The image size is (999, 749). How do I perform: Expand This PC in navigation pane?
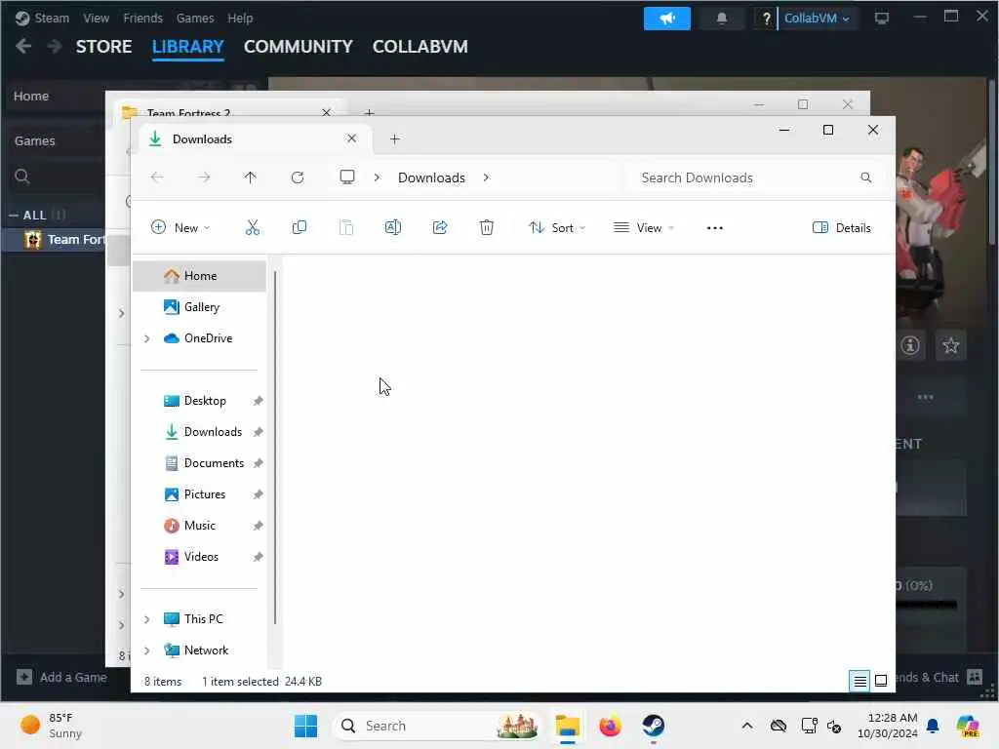click(147, 619)
